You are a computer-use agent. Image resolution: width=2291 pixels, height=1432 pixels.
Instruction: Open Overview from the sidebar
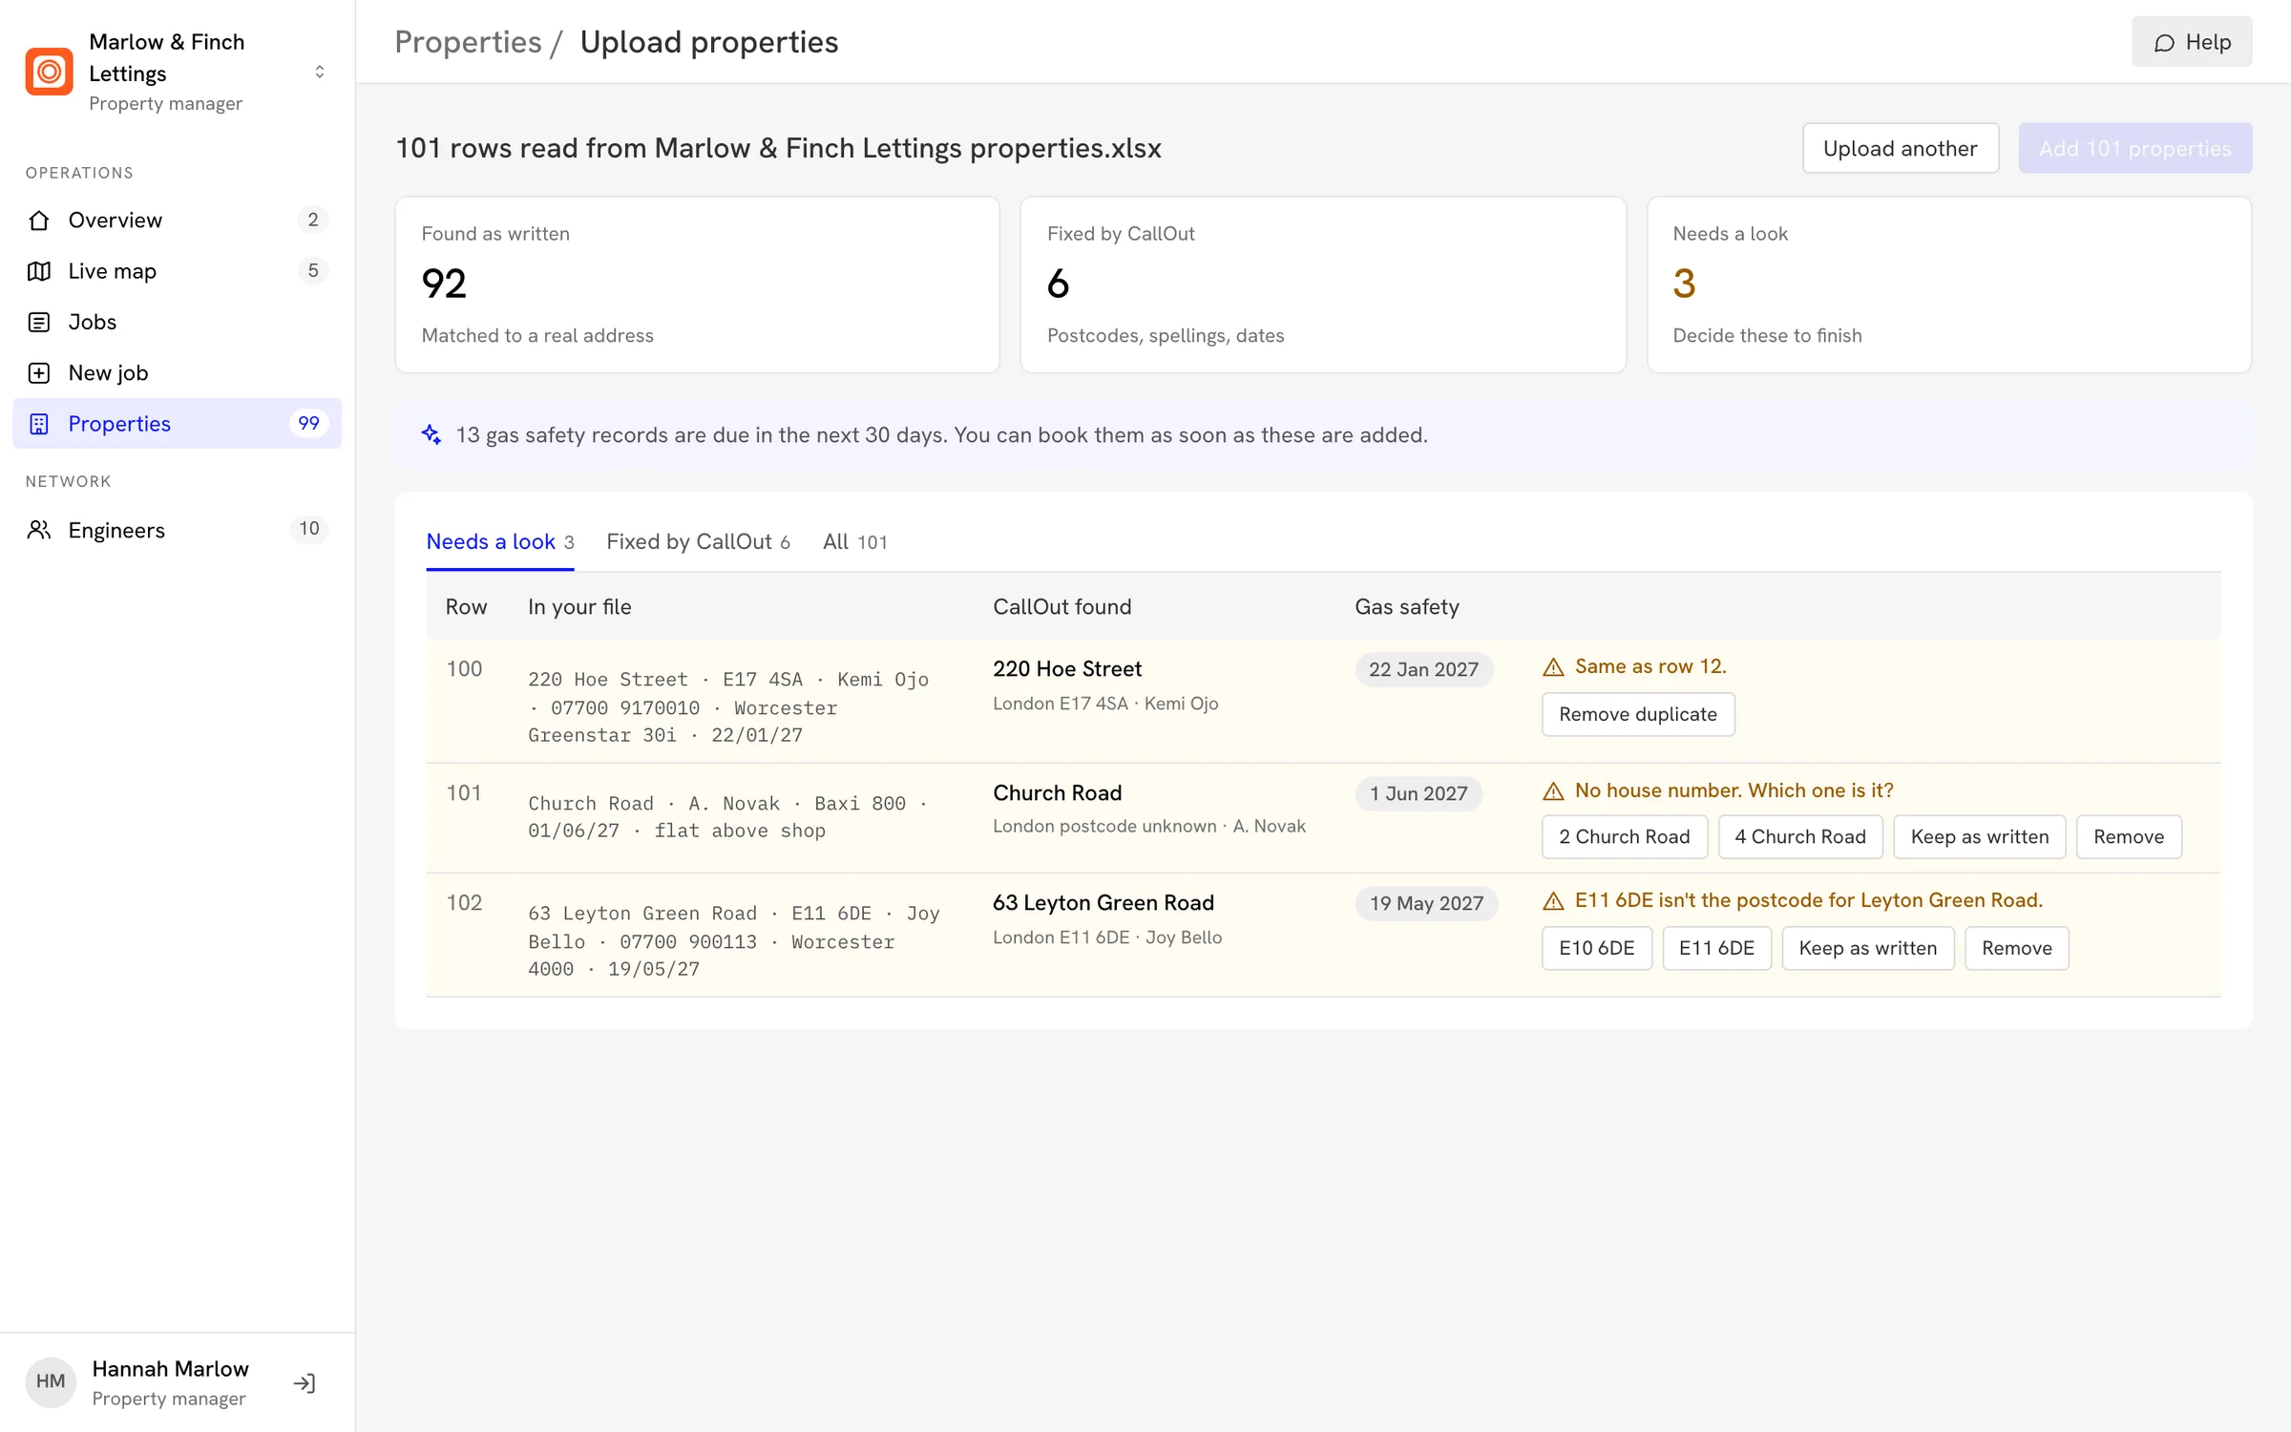click(178, 220)
